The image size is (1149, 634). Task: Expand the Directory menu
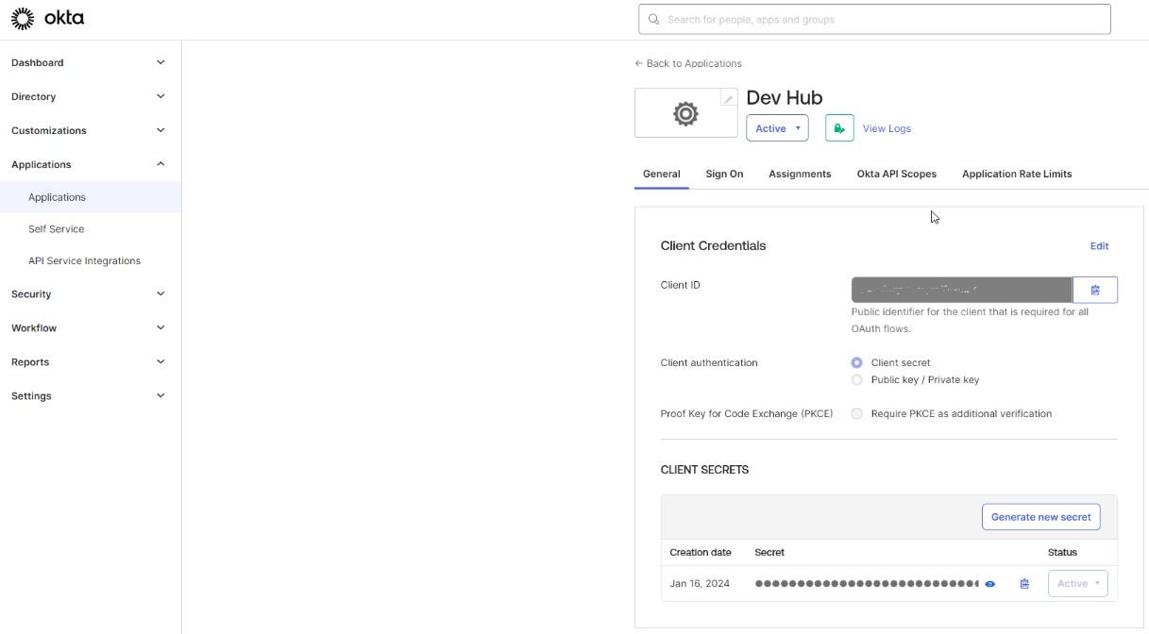click(x=90, y=96)
